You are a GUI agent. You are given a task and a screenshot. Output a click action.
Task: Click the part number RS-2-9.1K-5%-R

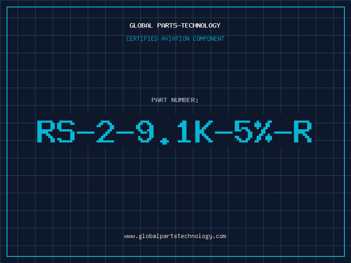(175, 132)
